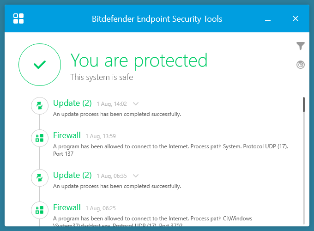Click the Update icon for the 14:02 event
This screenshot has width=314, height=231.
coord(40,106)
